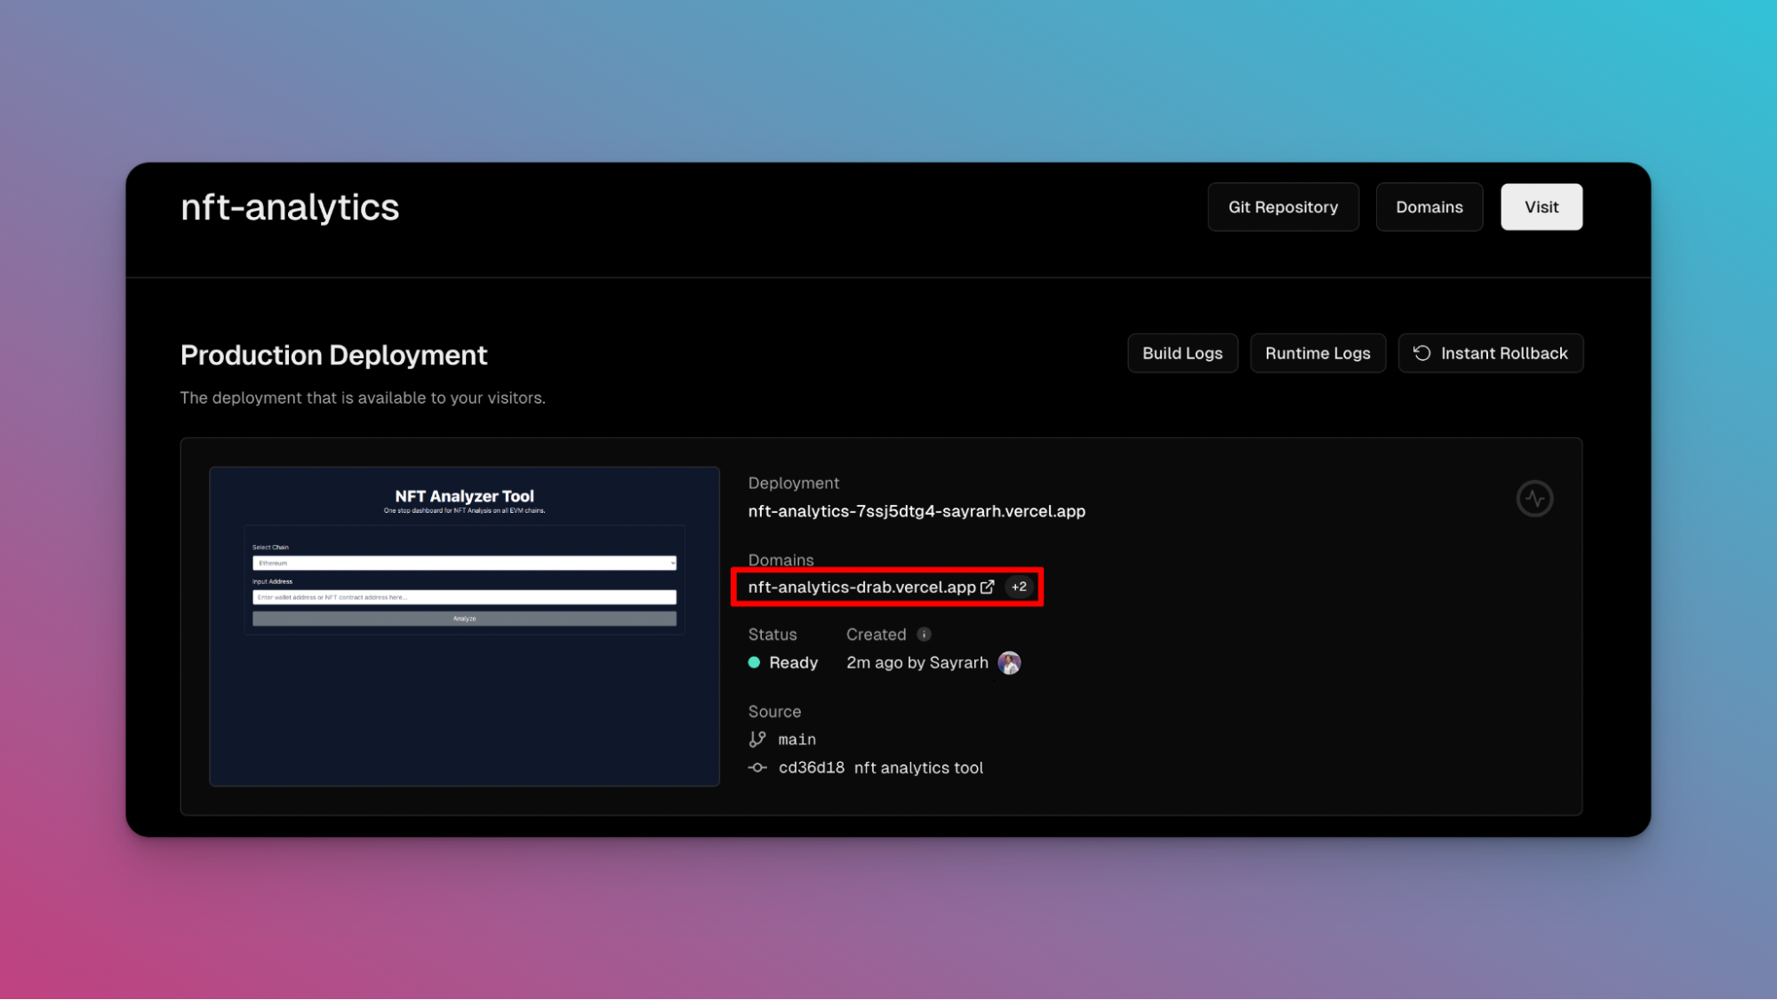This screenshot has height=1000, width=1777.
Task: Click the commit message 'nft analytics tool'
Action: click(918, 768)
